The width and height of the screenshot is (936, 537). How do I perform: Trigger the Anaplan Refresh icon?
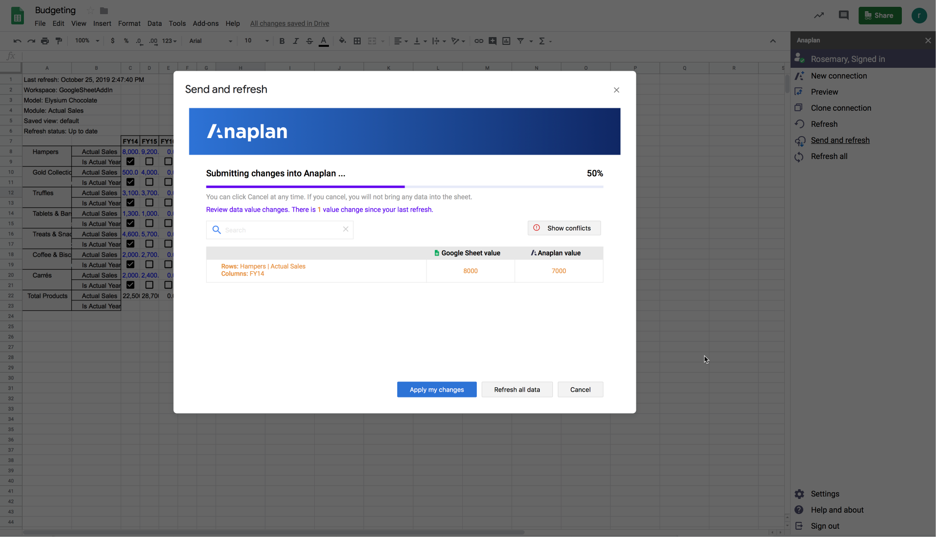[x=800, y=123]
